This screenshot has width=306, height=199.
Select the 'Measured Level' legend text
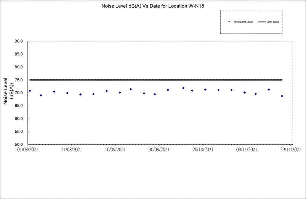click(x=244, y=22)
